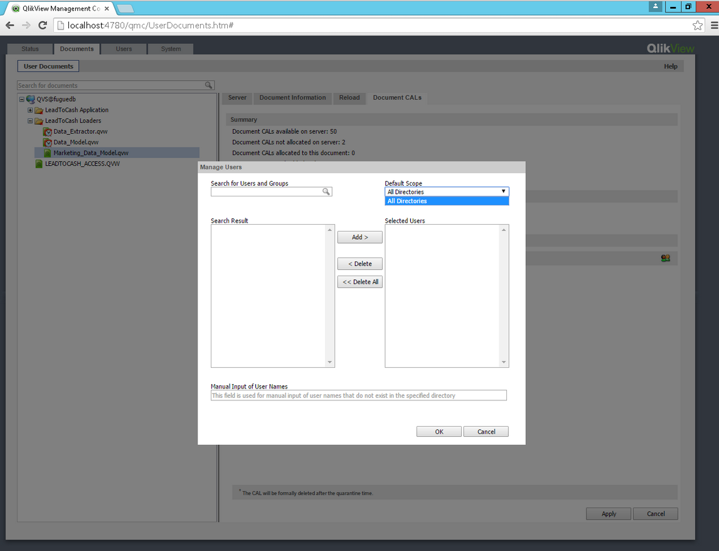
Task: Collapse the LeadToCash Loaders folder
Action: [x=30, y=121]
